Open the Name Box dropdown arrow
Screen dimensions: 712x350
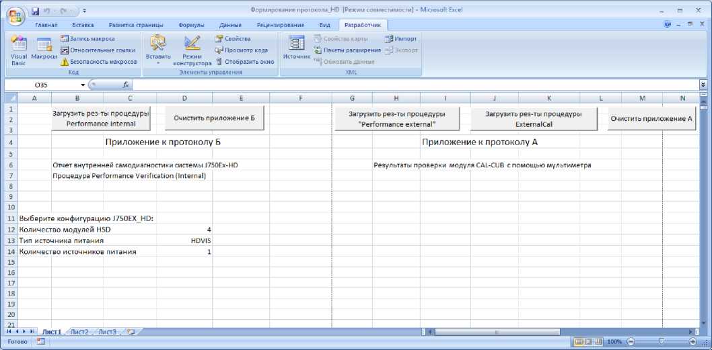pyautogui.click(x=83, y=85)
